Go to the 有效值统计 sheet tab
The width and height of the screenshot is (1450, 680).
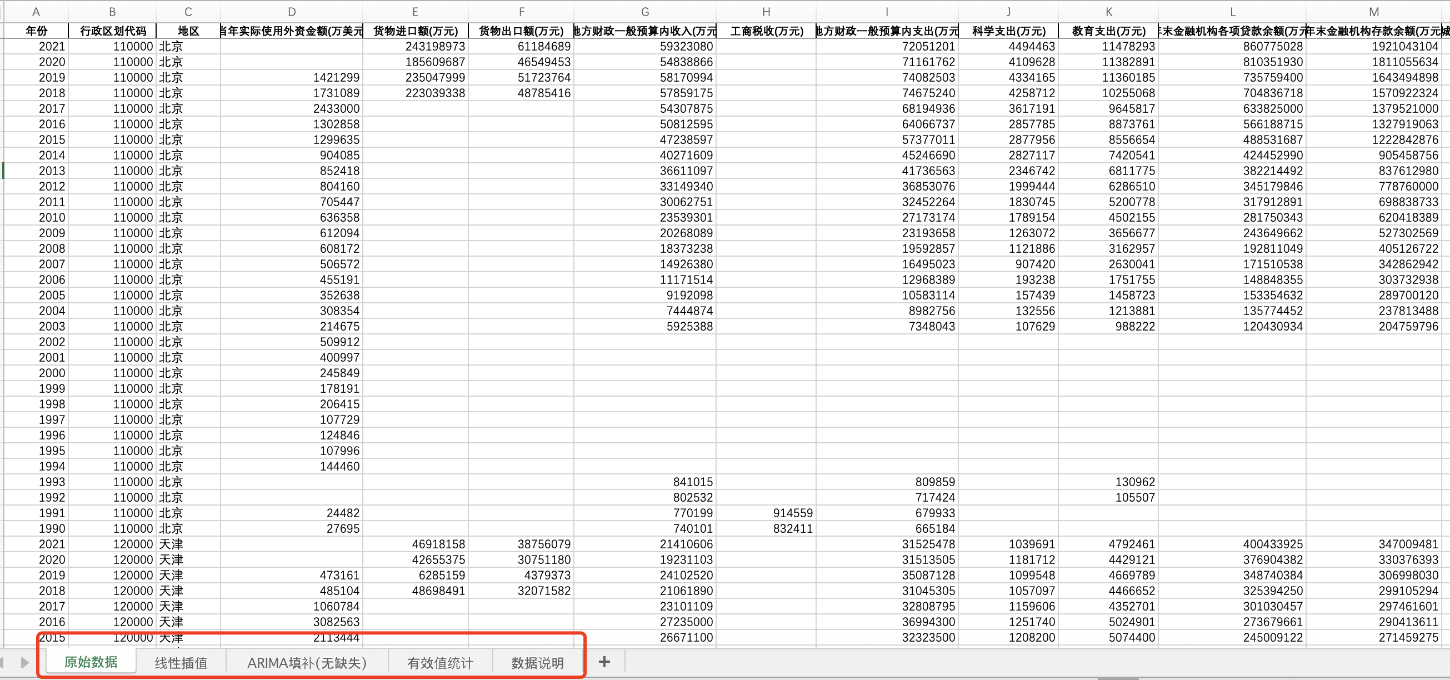pyautogui.click(x=440, y=663)
